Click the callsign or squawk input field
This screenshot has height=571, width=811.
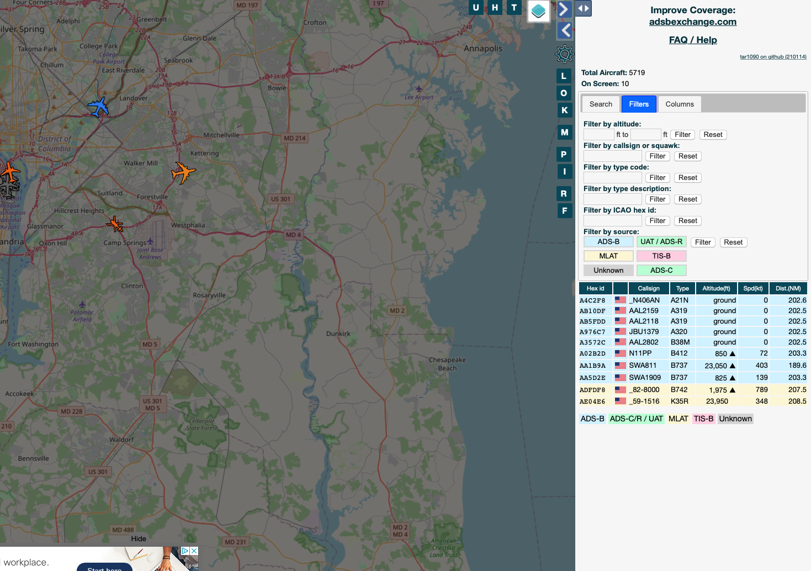pyautogui.click(x=613, y=156)
